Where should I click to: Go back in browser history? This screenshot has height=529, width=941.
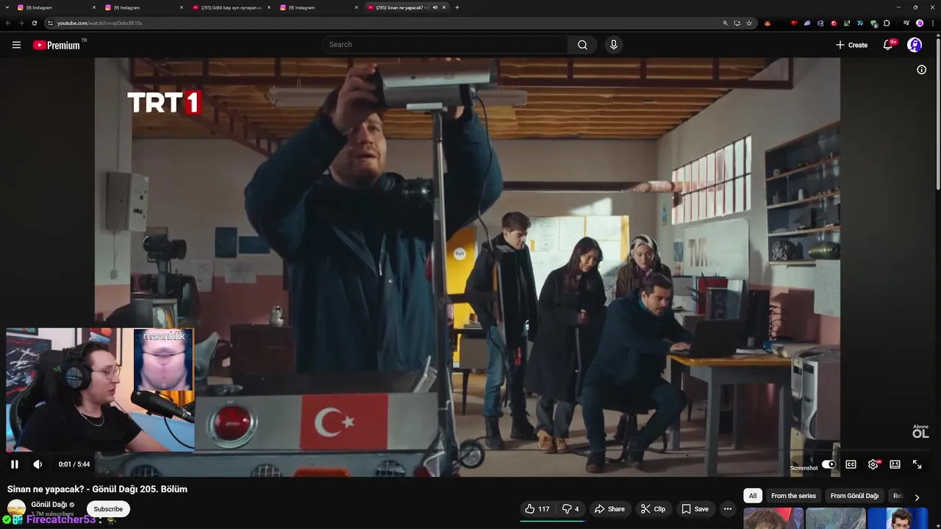click(8, 23)
